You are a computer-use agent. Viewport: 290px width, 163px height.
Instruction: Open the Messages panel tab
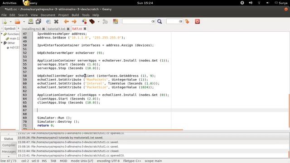click(9, 152)
